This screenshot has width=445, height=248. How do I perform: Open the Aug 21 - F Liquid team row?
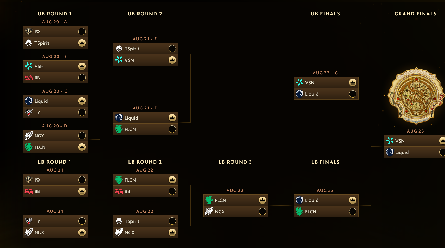[x=146, y=118]
